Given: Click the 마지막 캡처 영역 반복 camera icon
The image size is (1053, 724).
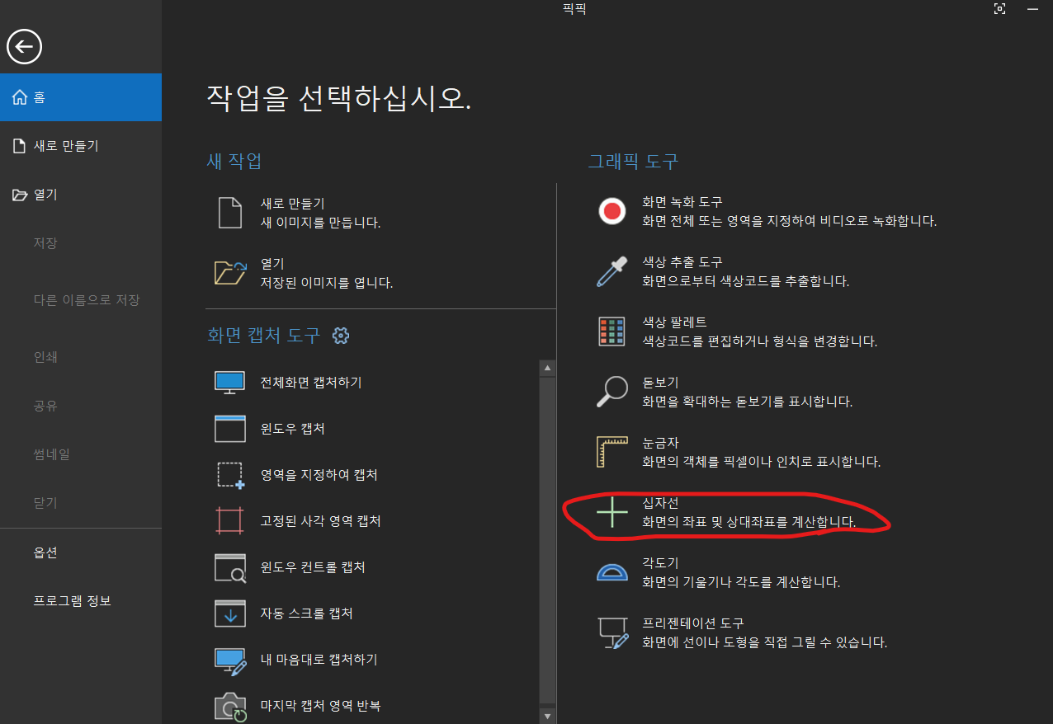Looking at the screenshot, I should pyautogui.click(x=230, y=707).
